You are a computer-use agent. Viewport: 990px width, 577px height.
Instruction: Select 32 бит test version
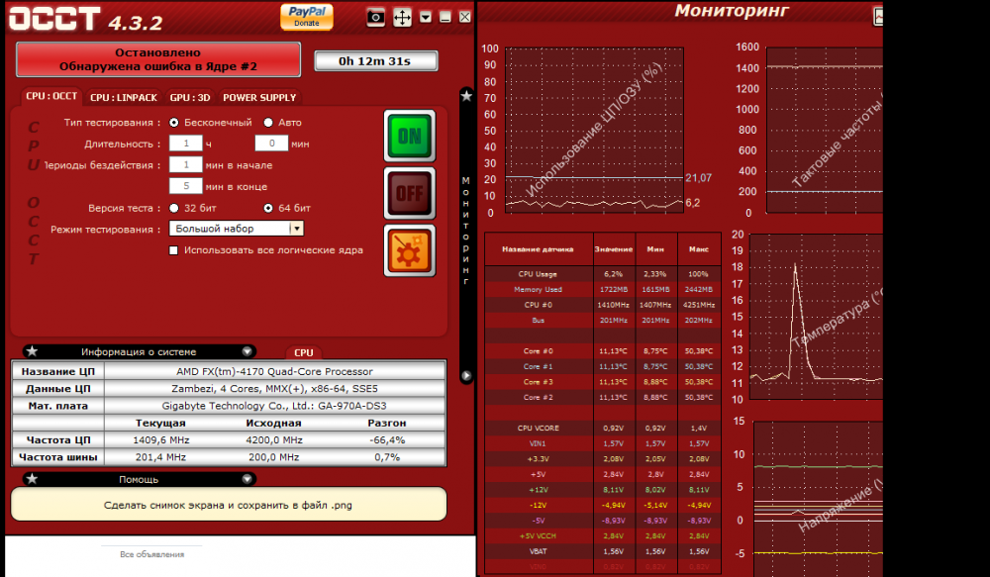click(173, 208)
